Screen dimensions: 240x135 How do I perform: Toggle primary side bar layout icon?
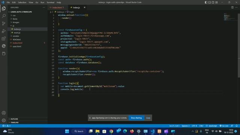click(x=206, y=2)
